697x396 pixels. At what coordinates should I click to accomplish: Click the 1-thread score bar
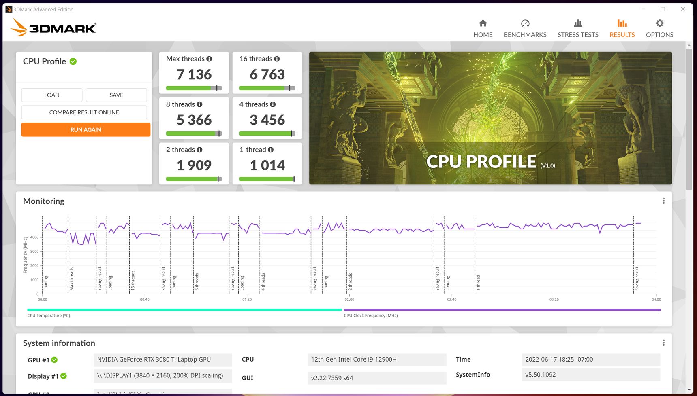pyautogui.click(x=267, y=179)
